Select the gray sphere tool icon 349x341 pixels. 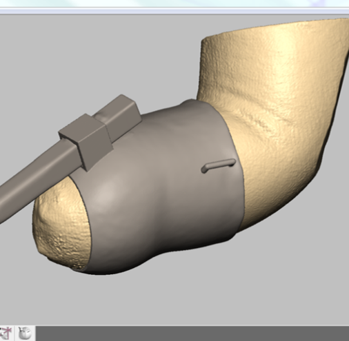pyautogui.click(x=25, y=333)
